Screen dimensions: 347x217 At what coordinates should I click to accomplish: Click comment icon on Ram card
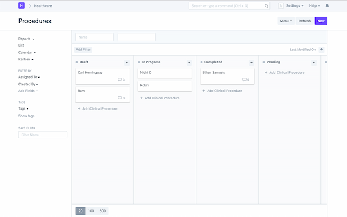[x=120, y=98]
